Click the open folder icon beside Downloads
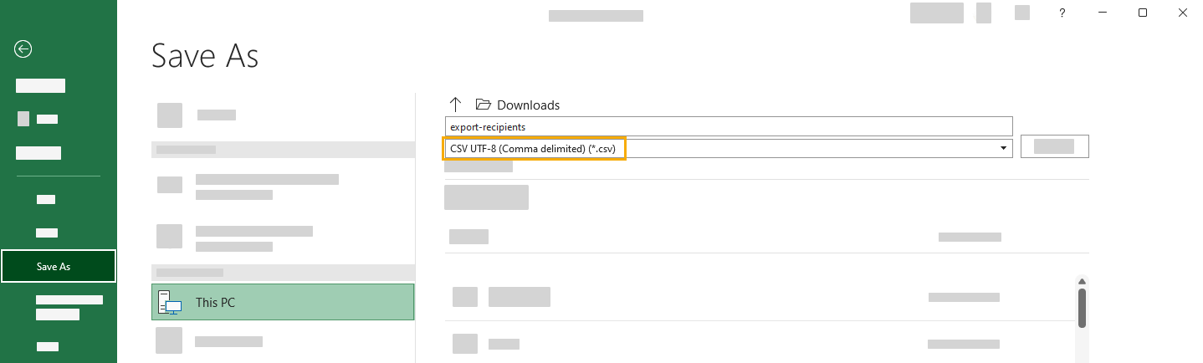The height and width of the screenshot is (363, 1203). pos(483,105)
